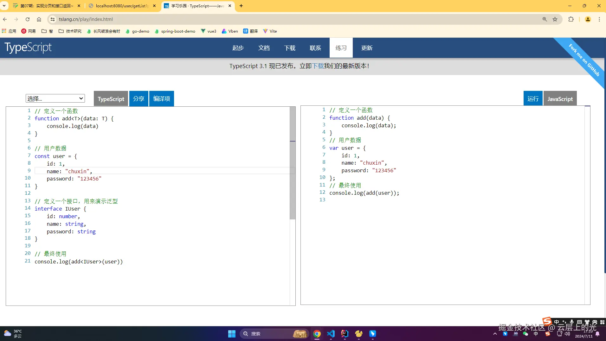Screen dimensions: 606x341
Task: Open the 练习 nav item
Action: click(341, 48)
